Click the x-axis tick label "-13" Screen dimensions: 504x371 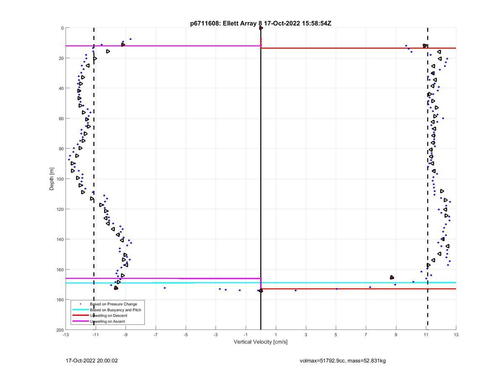click(x=66, y=335)
